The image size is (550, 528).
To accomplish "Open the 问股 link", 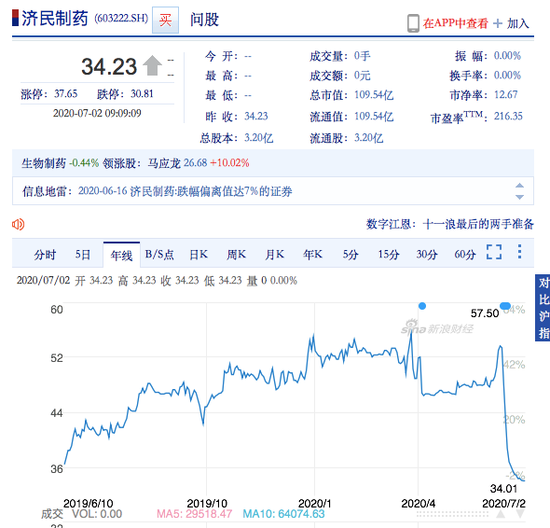I will coord(204,20).
